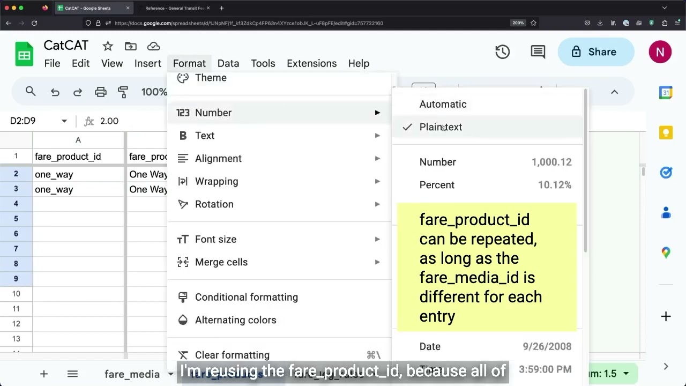Screen dimensions: 686x386
Task: Open Google Calendar side panel
Action: 666,92
